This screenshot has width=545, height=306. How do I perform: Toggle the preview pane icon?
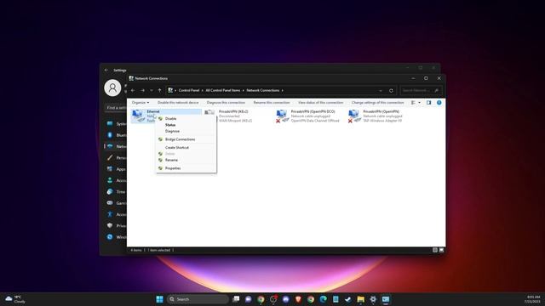pyautogui.click(x=428, y=103)
